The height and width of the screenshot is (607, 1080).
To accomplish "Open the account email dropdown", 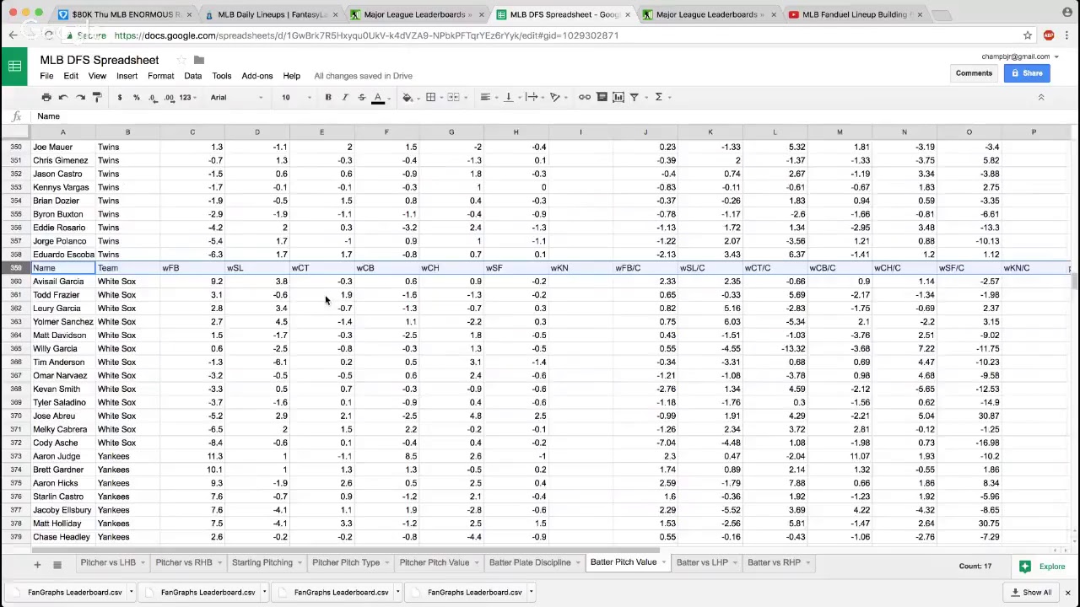I will [1019, 56].
